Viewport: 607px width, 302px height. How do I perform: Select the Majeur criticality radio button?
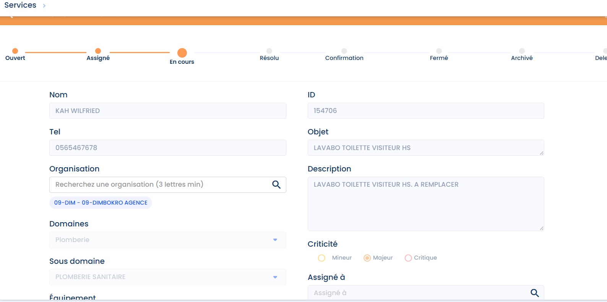coord(367,258)
